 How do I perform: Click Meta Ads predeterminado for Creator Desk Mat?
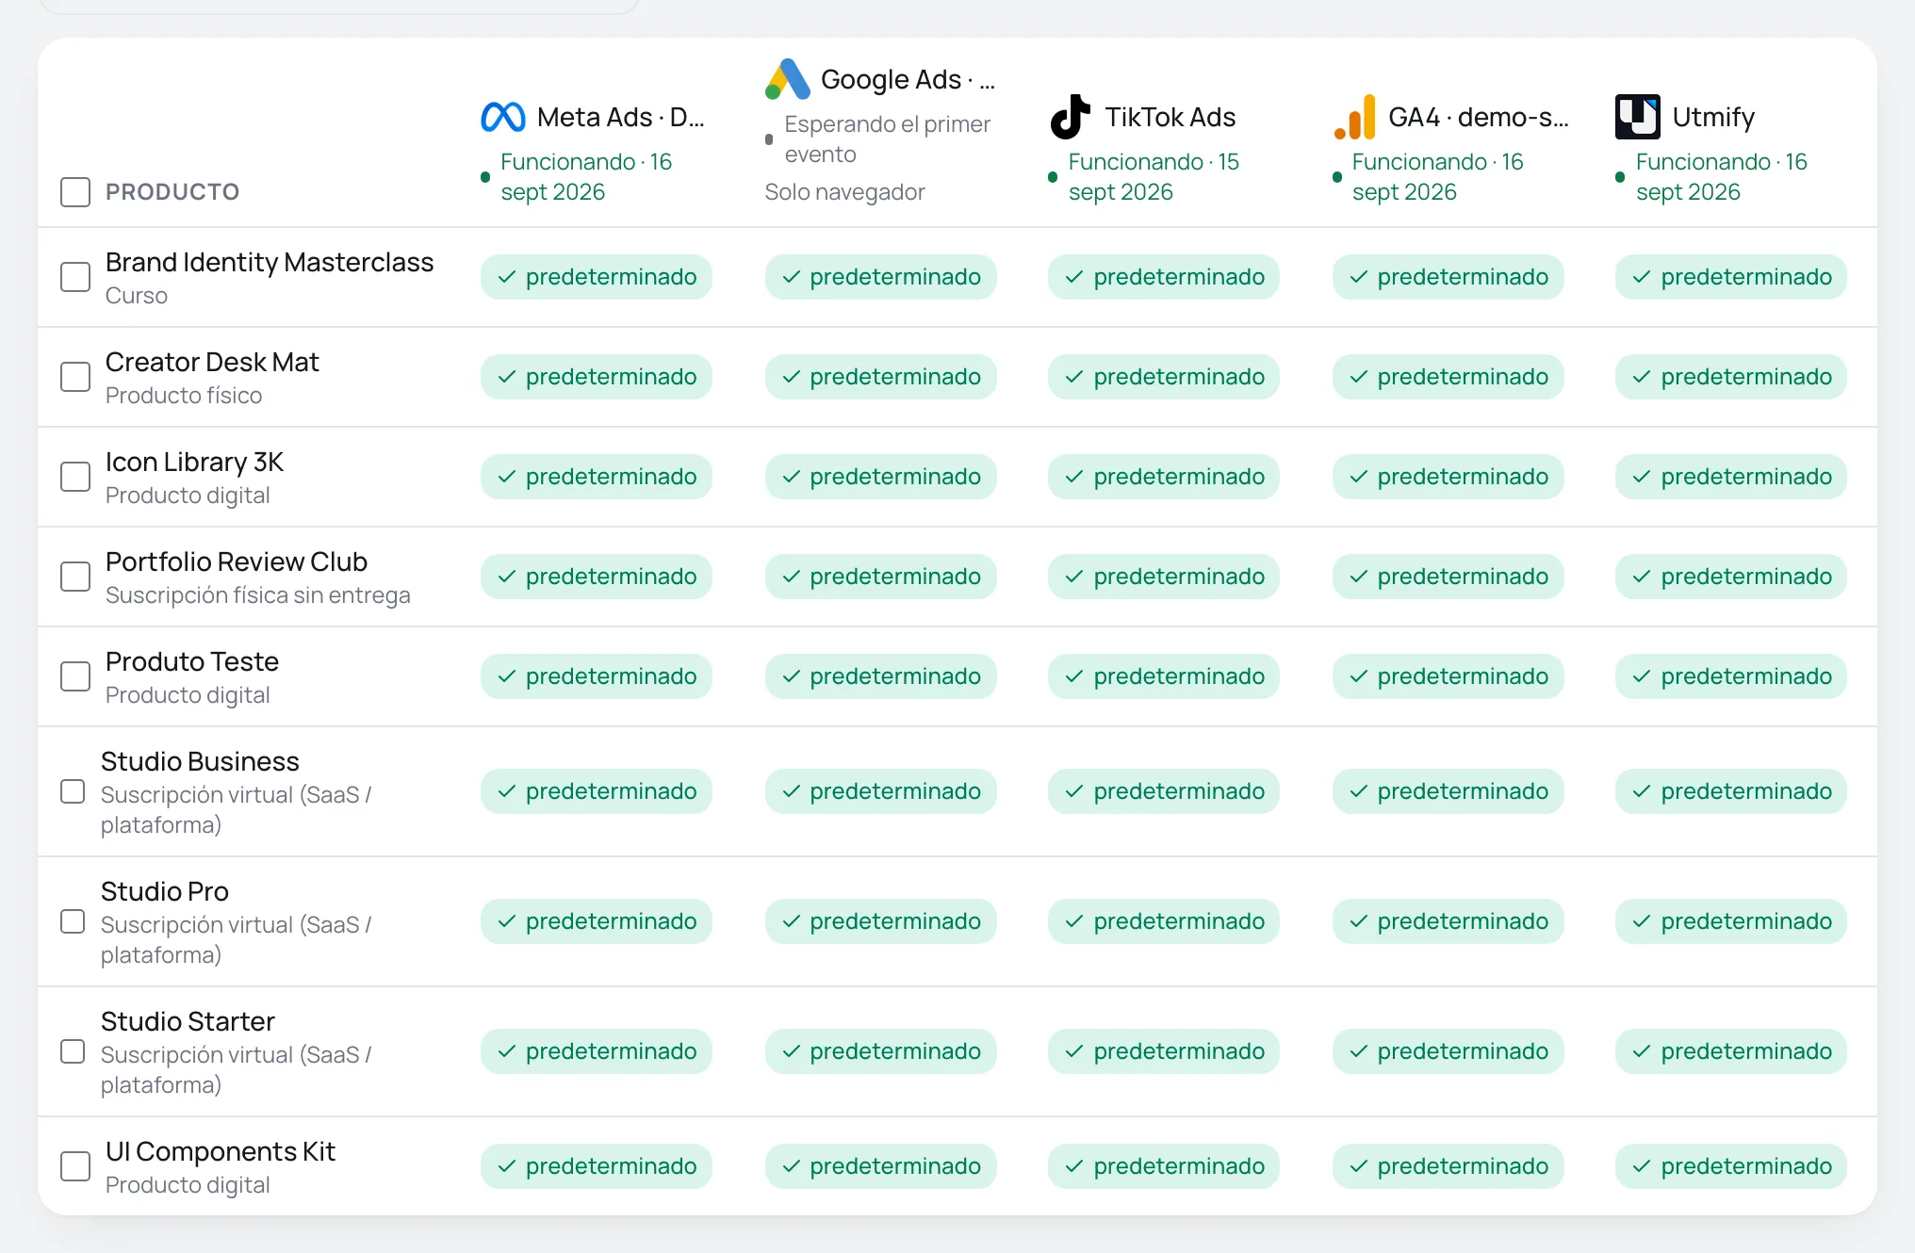tap(597, 377)
